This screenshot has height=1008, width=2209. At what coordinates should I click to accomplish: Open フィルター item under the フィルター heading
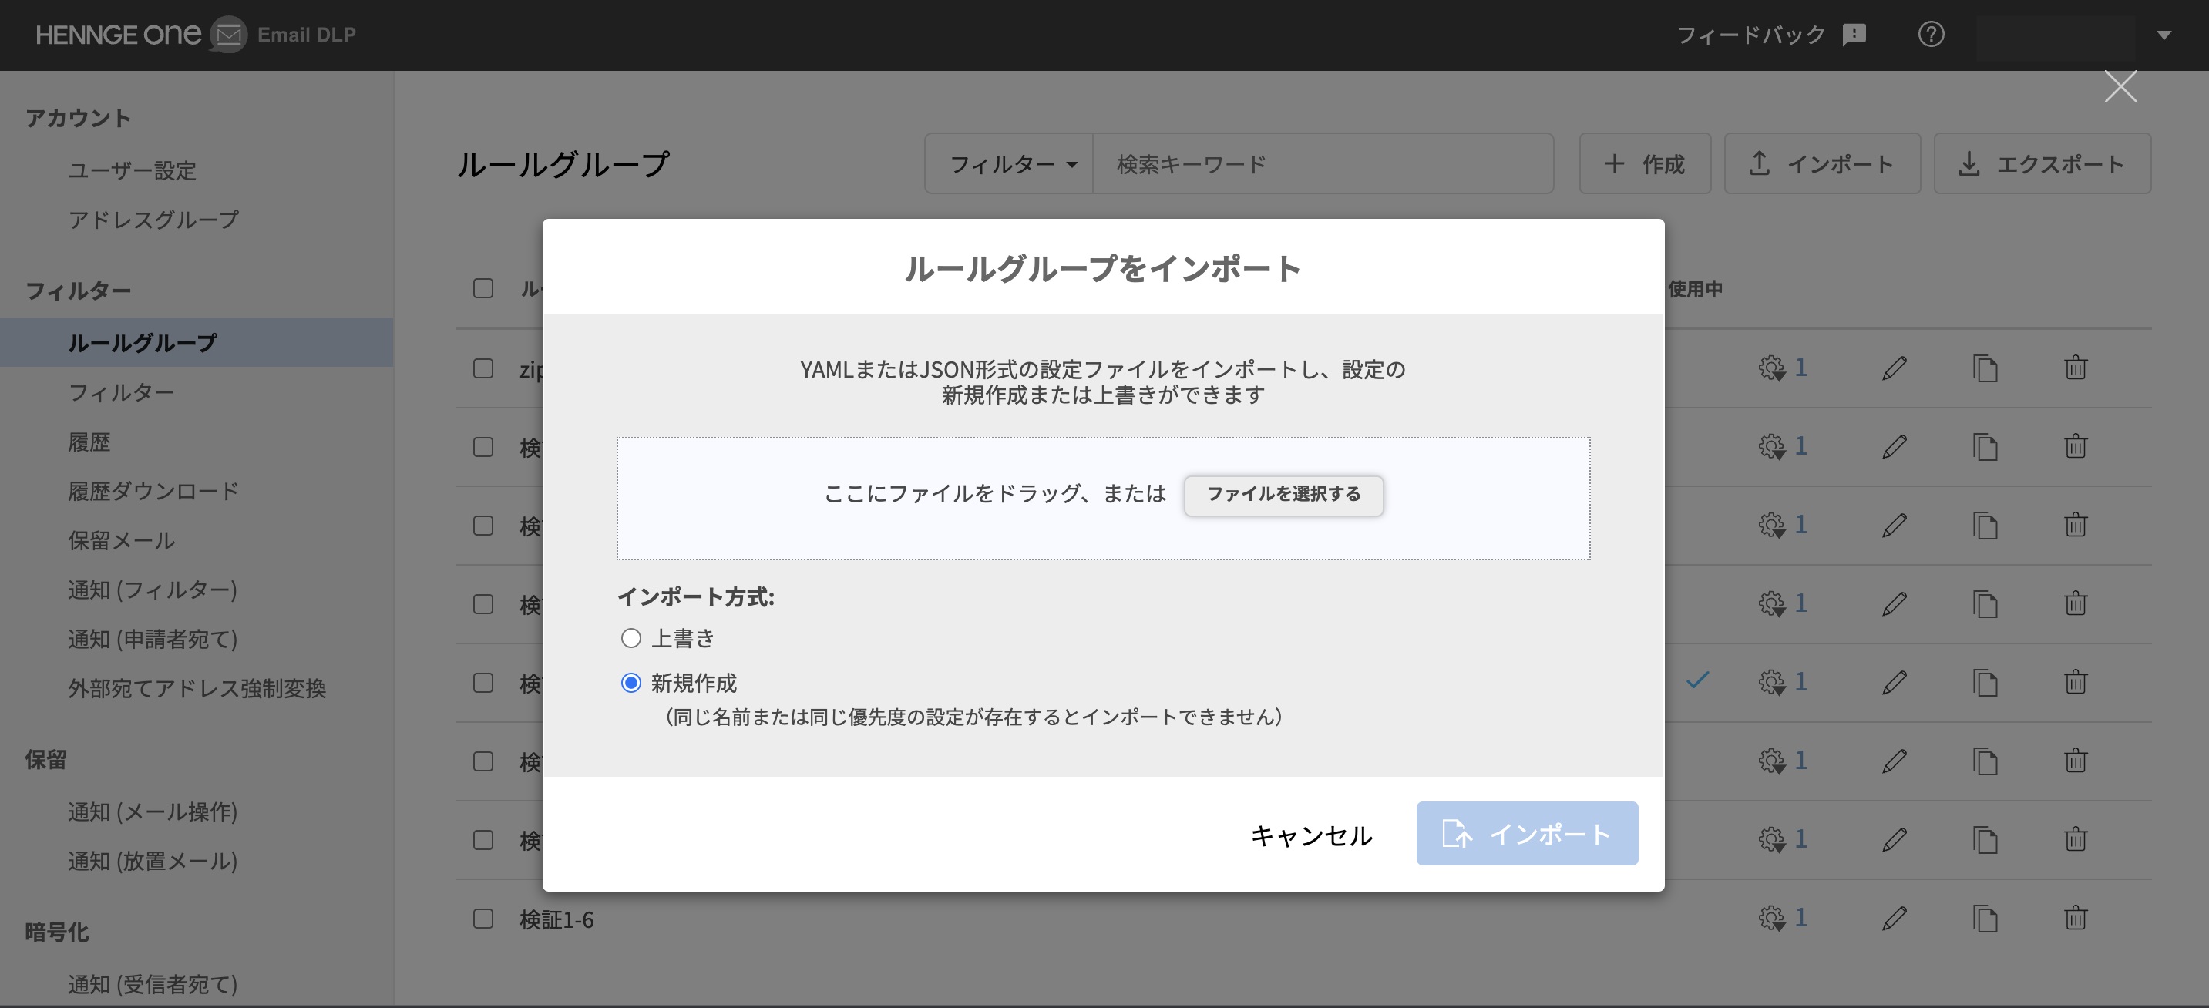coord(121,392)
